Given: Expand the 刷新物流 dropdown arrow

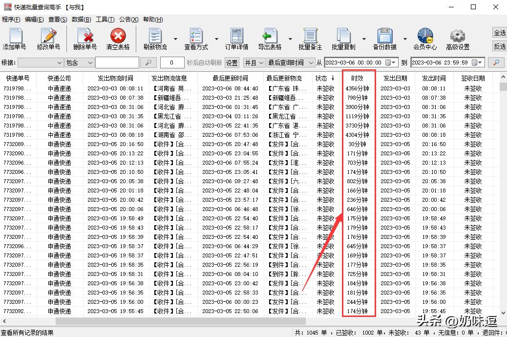Looking at the screenshot, I should pyautogui.click(x=175, y=39).
